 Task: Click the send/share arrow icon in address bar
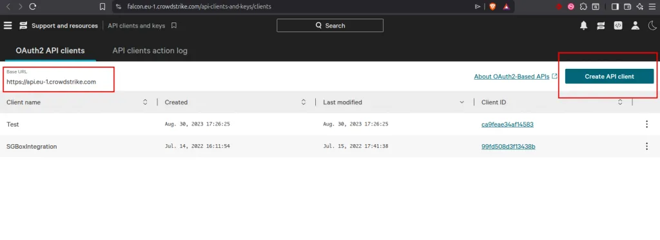(478, 6)
